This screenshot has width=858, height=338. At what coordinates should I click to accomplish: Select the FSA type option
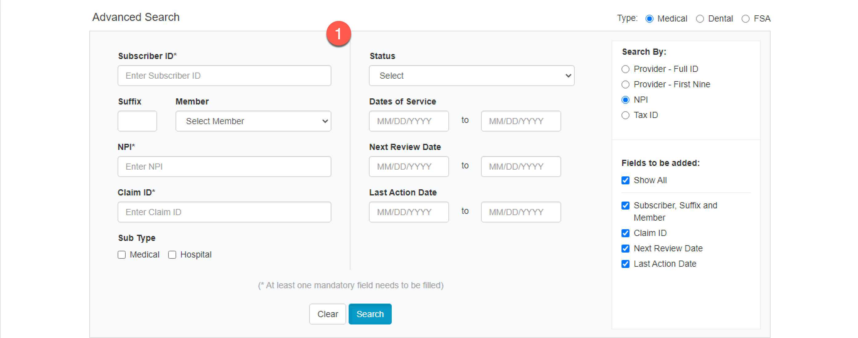point(745,19)
